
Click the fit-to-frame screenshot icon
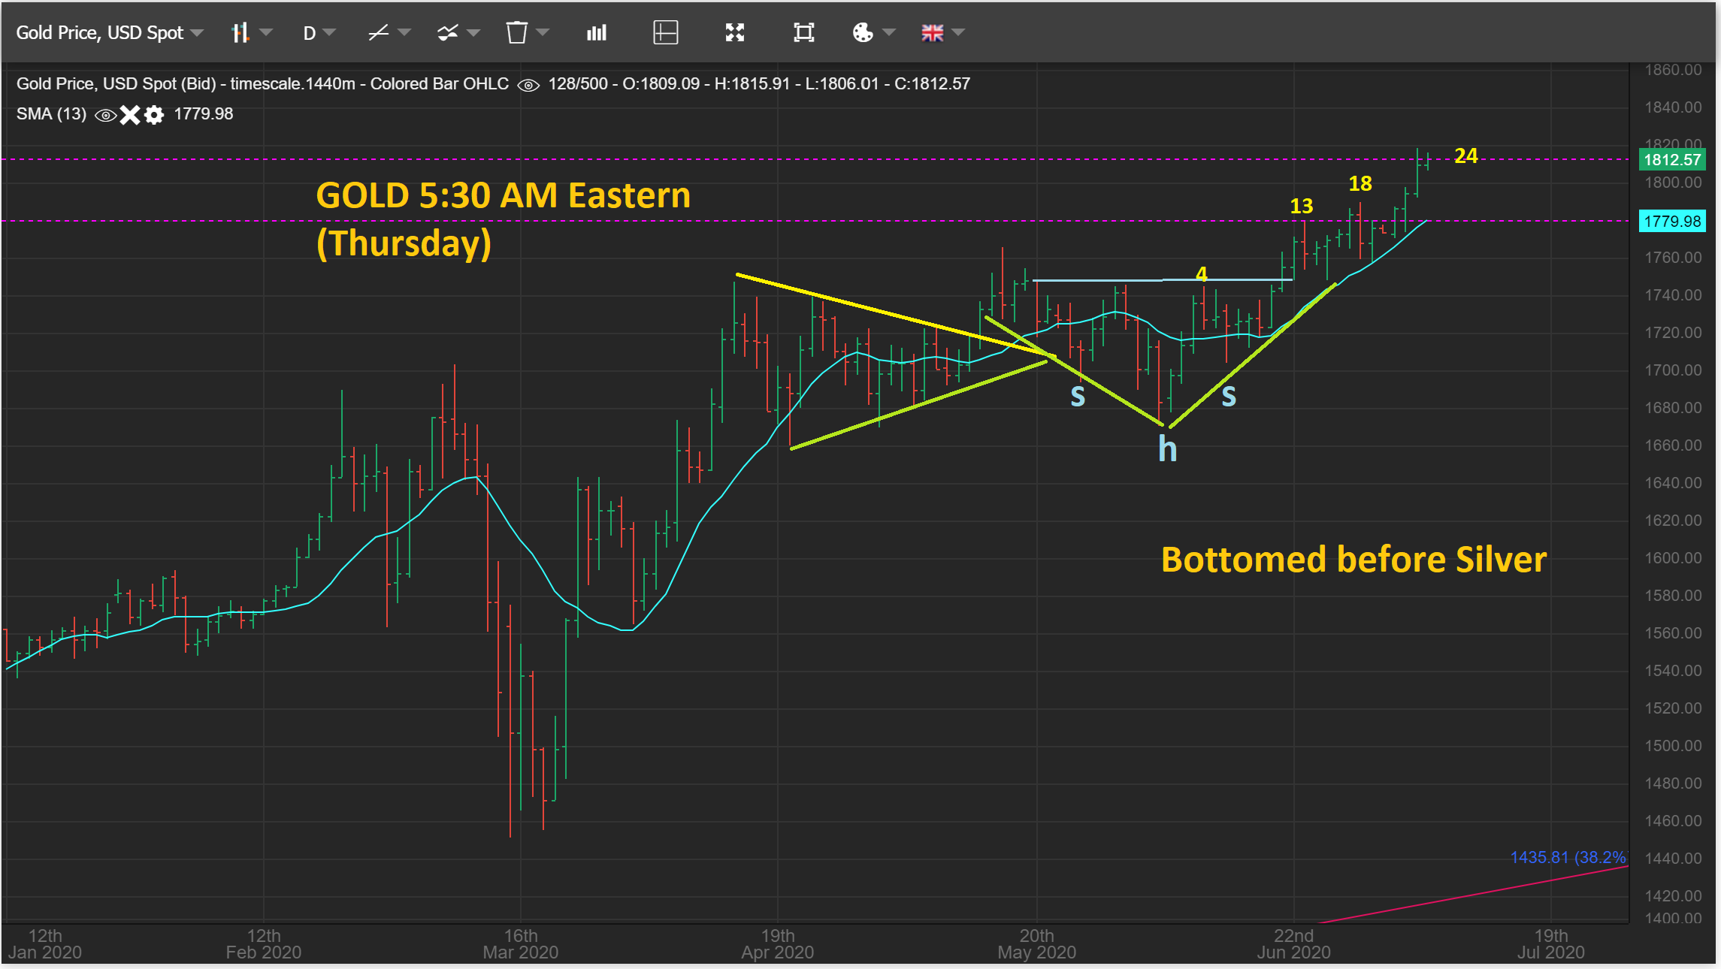[803, 32]
